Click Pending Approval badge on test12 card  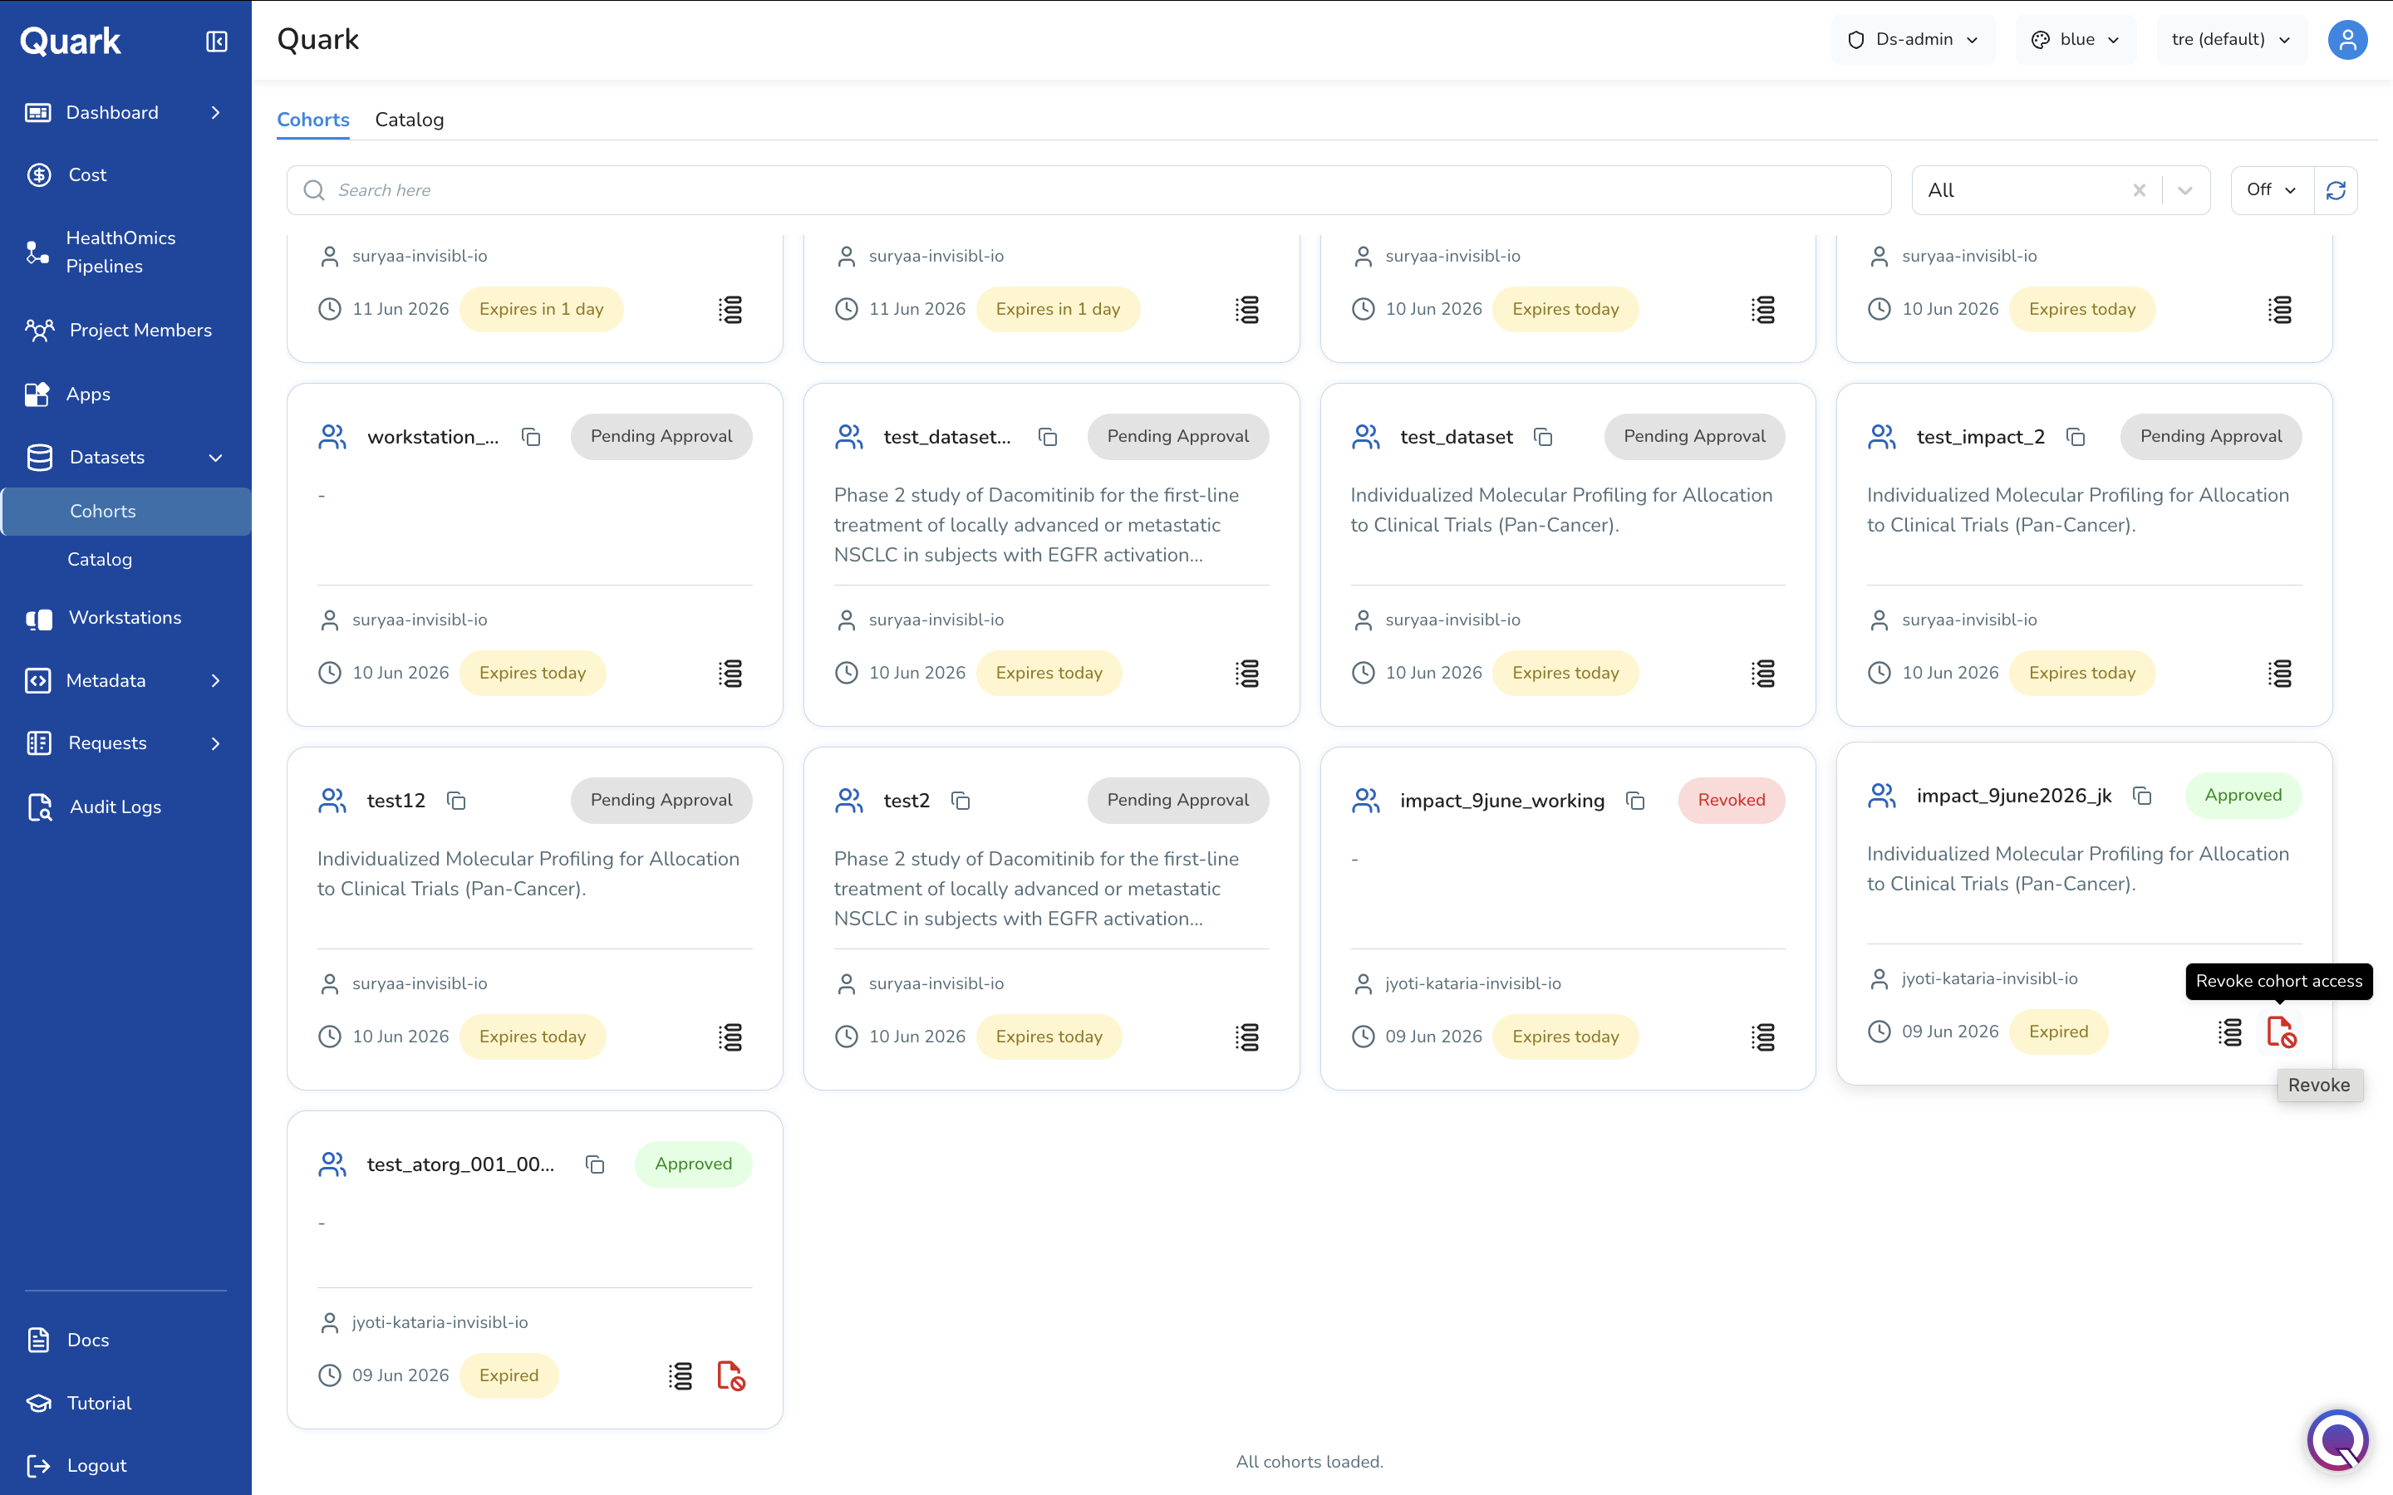point(661,801)
